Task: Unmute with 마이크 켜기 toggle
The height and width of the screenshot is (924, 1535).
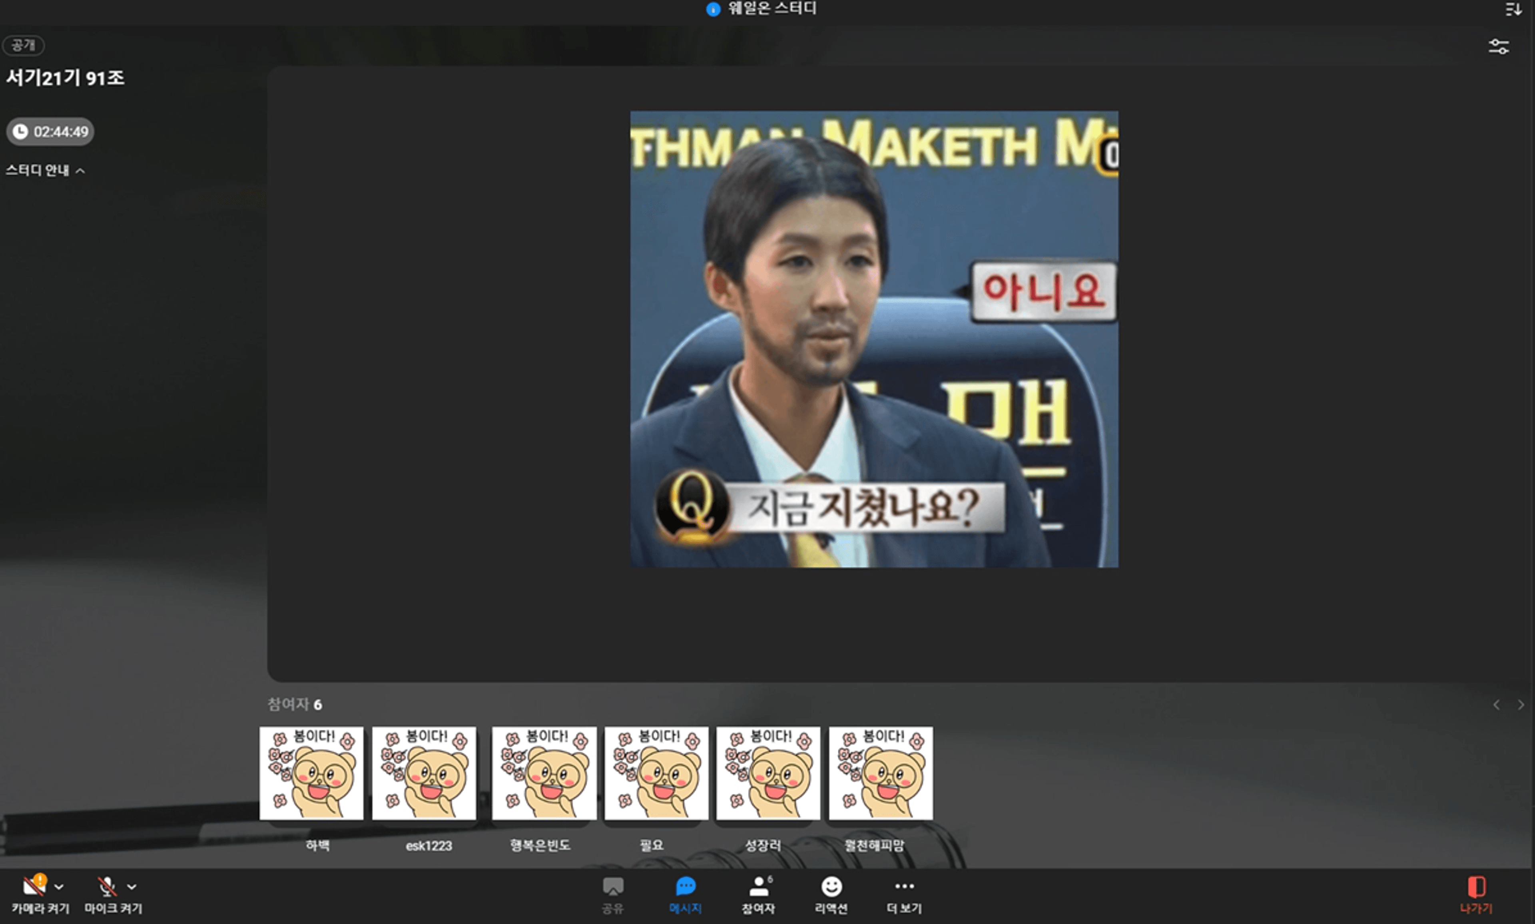Action: [107, 887]
